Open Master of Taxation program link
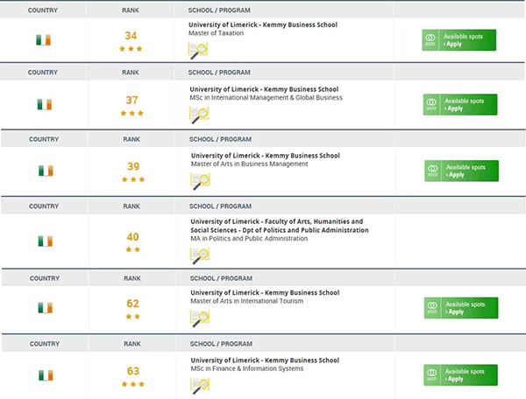 pyautogui.click(x=216, y=33)
